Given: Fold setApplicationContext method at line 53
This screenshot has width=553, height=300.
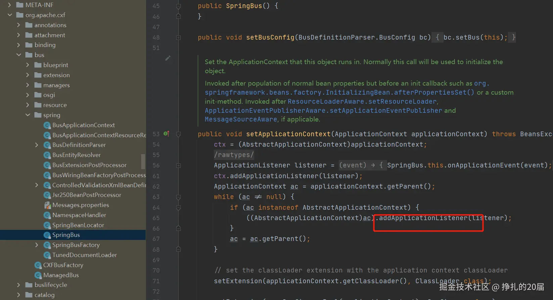Looking at the screenshot, I should coord(179,134).
